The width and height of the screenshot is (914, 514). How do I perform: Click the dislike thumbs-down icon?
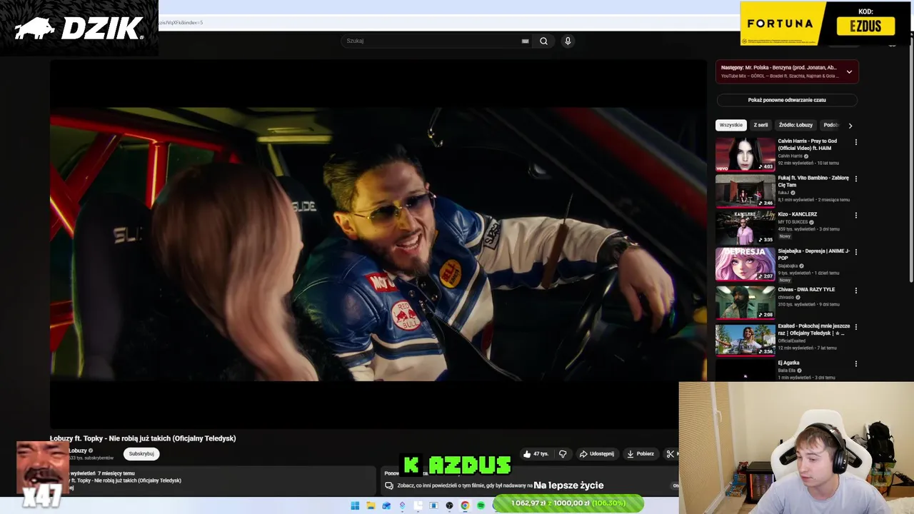[x=563, y=454]
